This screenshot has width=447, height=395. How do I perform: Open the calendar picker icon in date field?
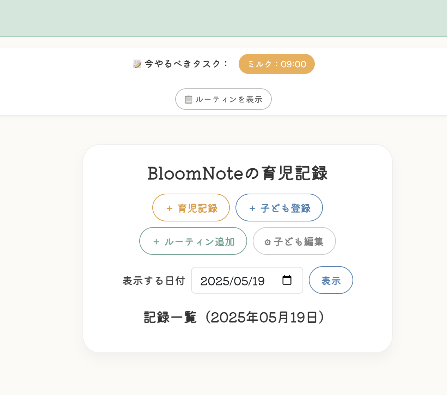[x=287, y=280]
